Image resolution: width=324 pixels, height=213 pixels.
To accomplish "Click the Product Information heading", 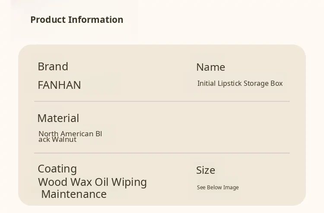I will pyautogui.click(x=76, y=20).
